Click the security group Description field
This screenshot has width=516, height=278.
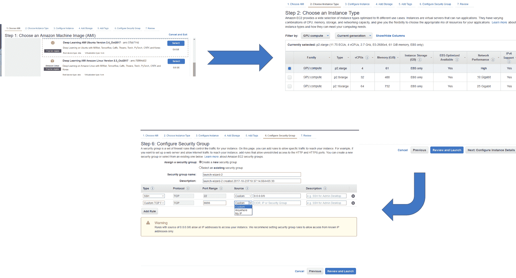coord(252,181)
